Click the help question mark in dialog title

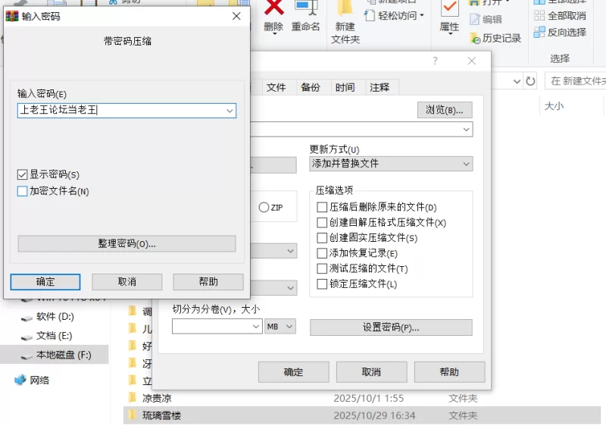click(x=435, y=61)
